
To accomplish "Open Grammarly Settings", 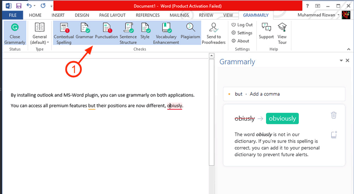I will click(242, 33).
